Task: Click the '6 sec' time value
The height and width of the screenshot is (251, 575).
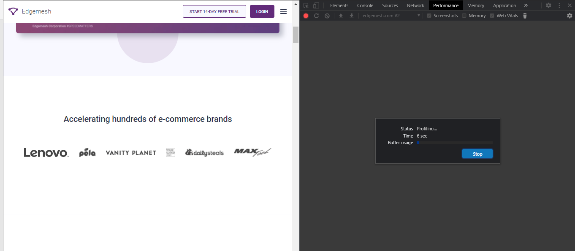Action: 422,136
